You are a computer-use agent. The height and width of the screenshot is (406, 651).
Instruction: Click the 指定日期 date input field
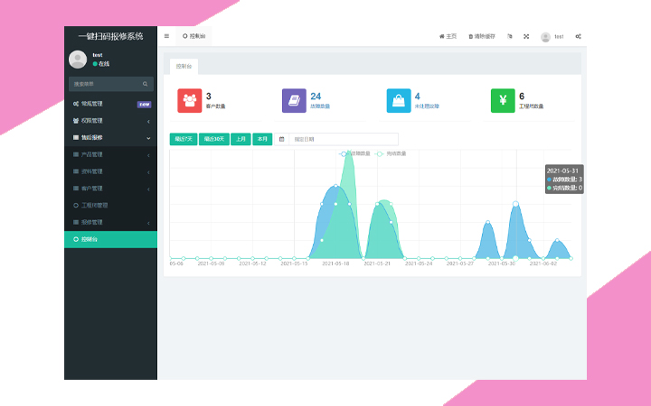[344, 139]
